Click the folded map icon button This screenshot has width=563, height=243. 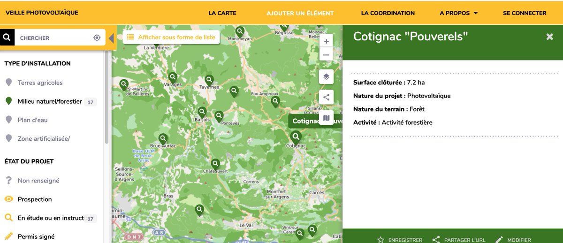click(x=326, y=118)
